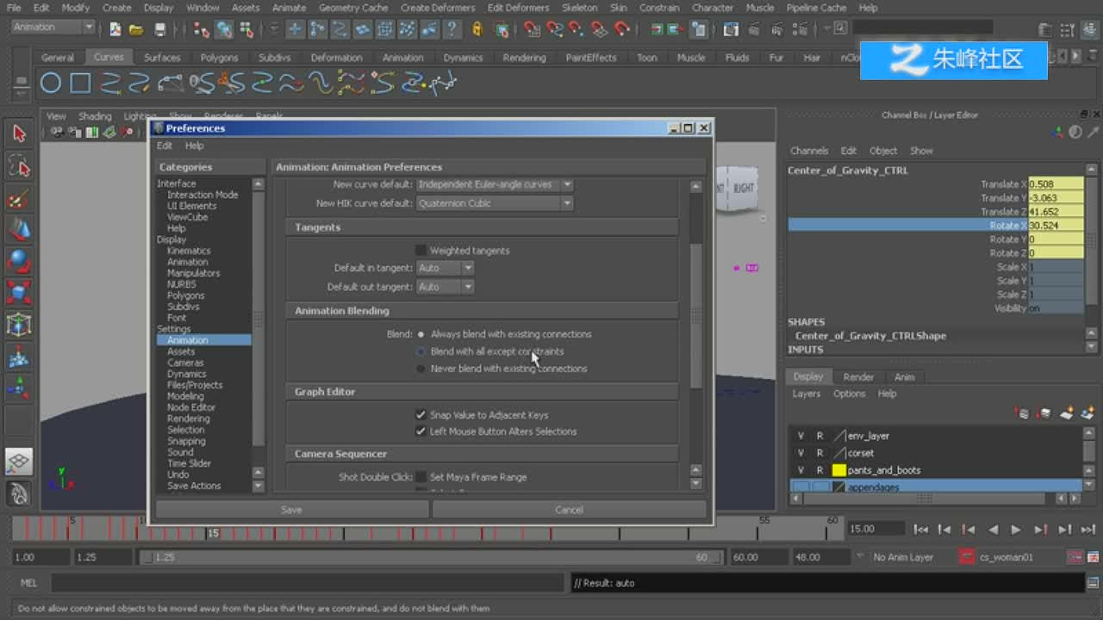The height and width of the screenshot is (620, 1103).
Task: Open the Animation menu set dropdown
Action: [53, 28]
